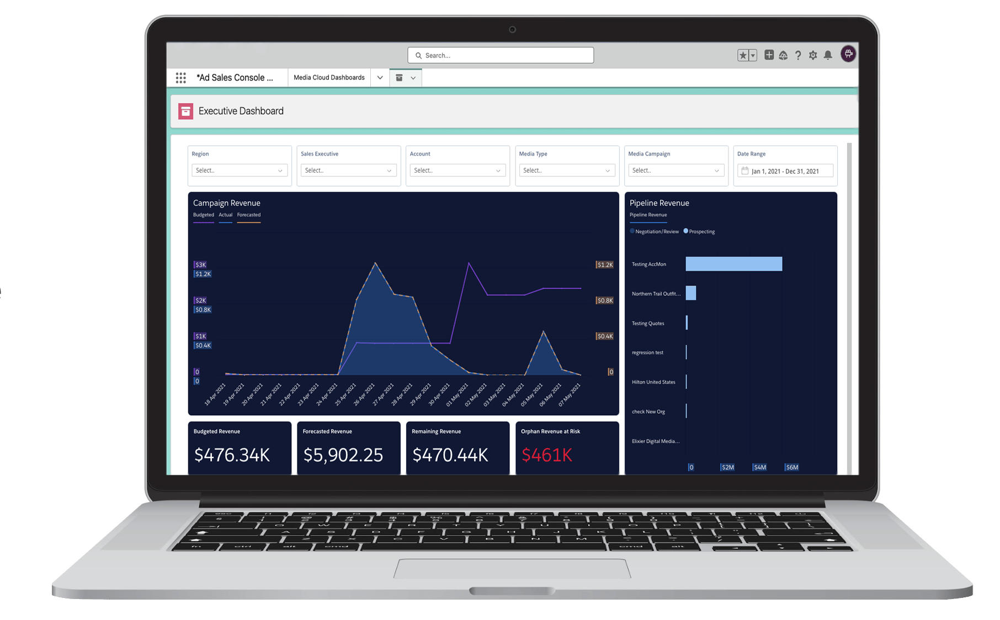The width and height of the screenshot is (1000, 620).
Task: Click the dashboard vertical scrollbar
Action: (849, 308)
